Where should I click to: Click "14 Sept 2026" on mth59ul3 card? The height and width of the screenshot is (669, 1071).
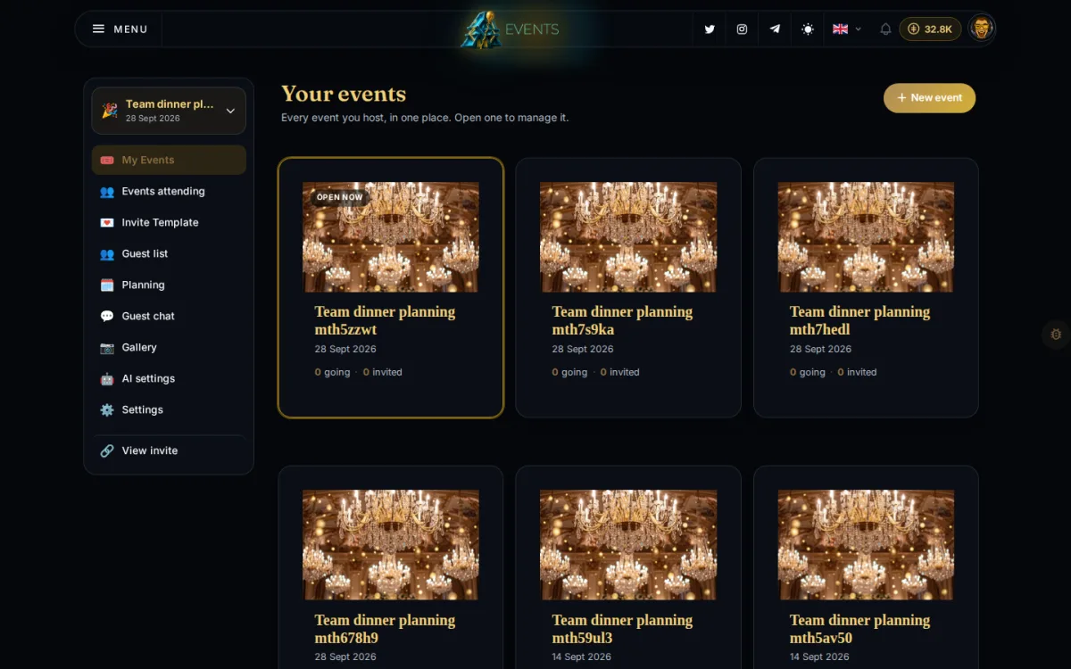[582, 657]
